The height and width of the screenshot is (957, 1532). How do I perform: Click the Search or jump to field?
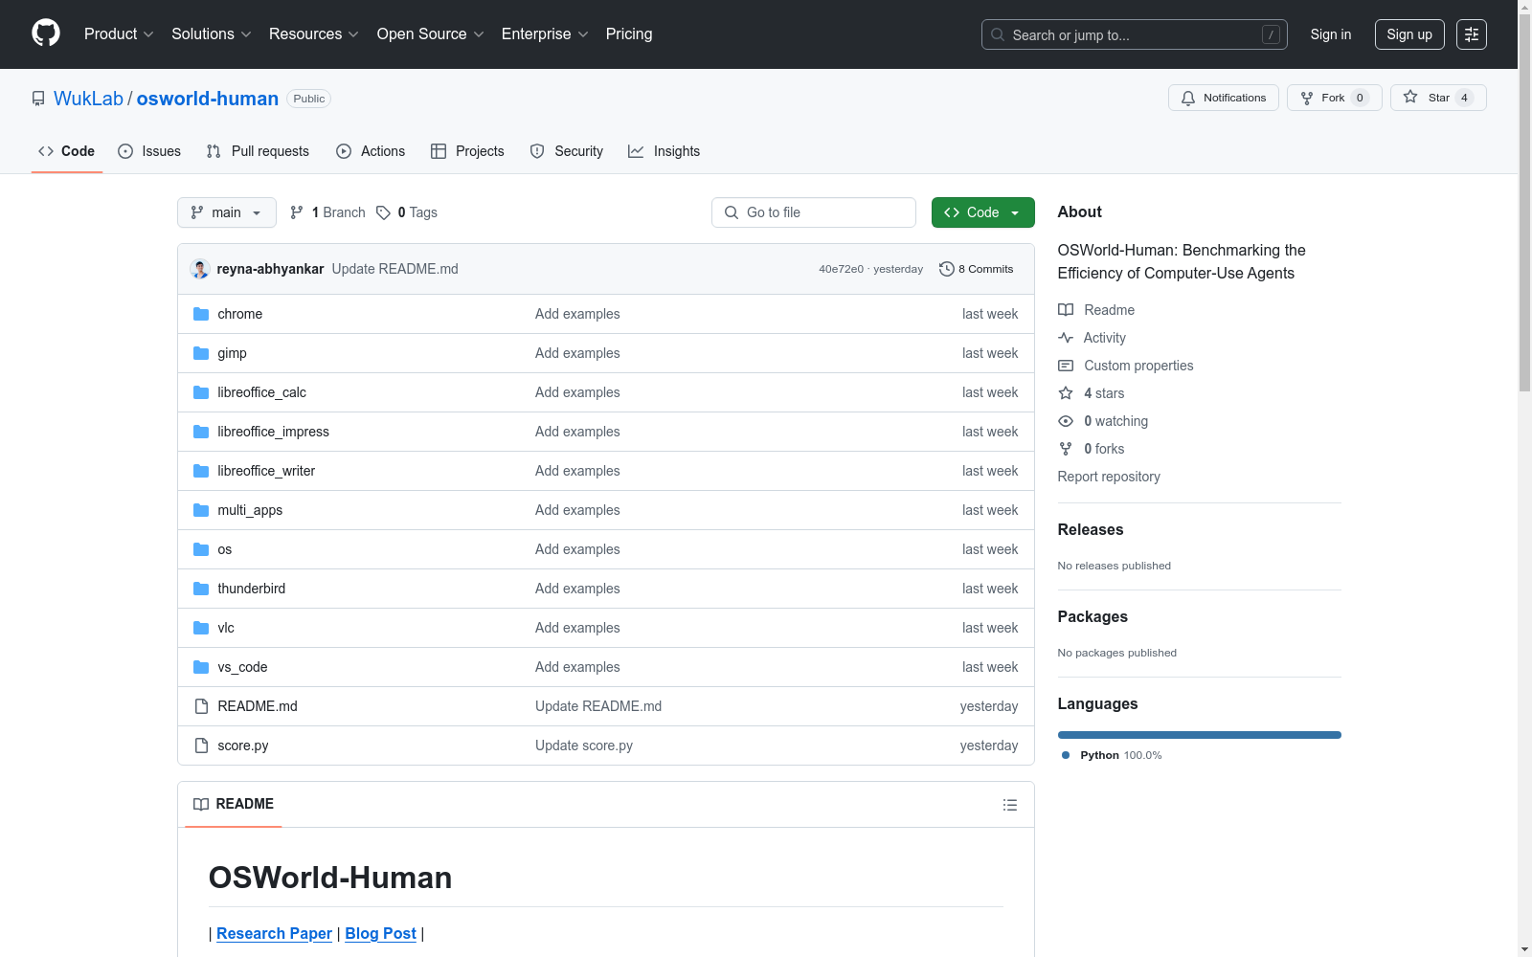(1135, 34)
